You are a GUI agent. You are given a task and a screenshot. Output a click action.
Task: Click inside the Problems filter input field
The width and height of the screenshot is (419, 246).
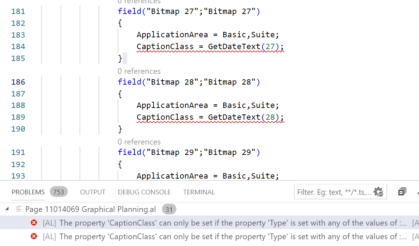330,192
